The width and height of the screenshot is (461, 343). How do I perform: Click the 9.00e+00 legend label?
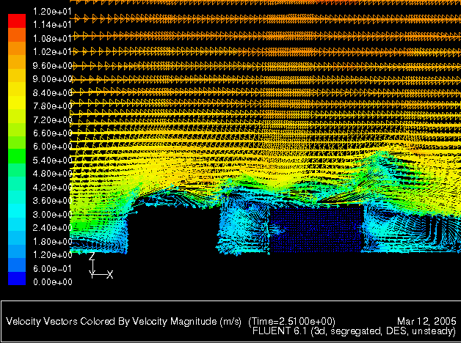click(x=52, y=79)
